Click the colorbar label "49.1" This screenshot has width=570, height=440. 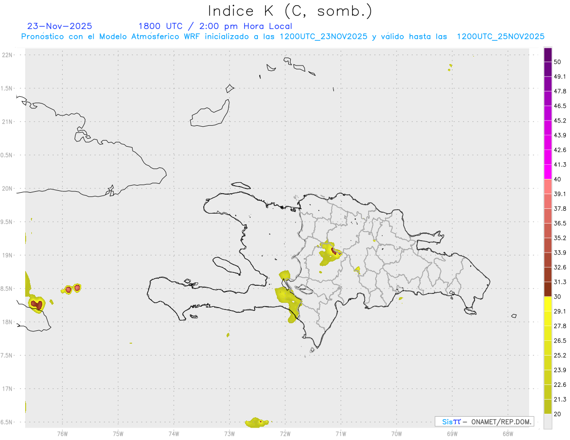pyautogui.click(x=560, y=77)
